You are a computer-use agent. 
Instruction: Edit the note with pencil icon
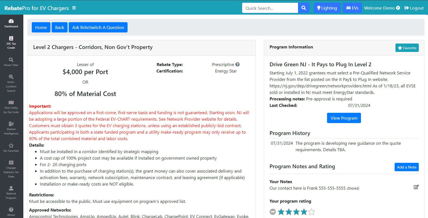(x=416, y=187)
